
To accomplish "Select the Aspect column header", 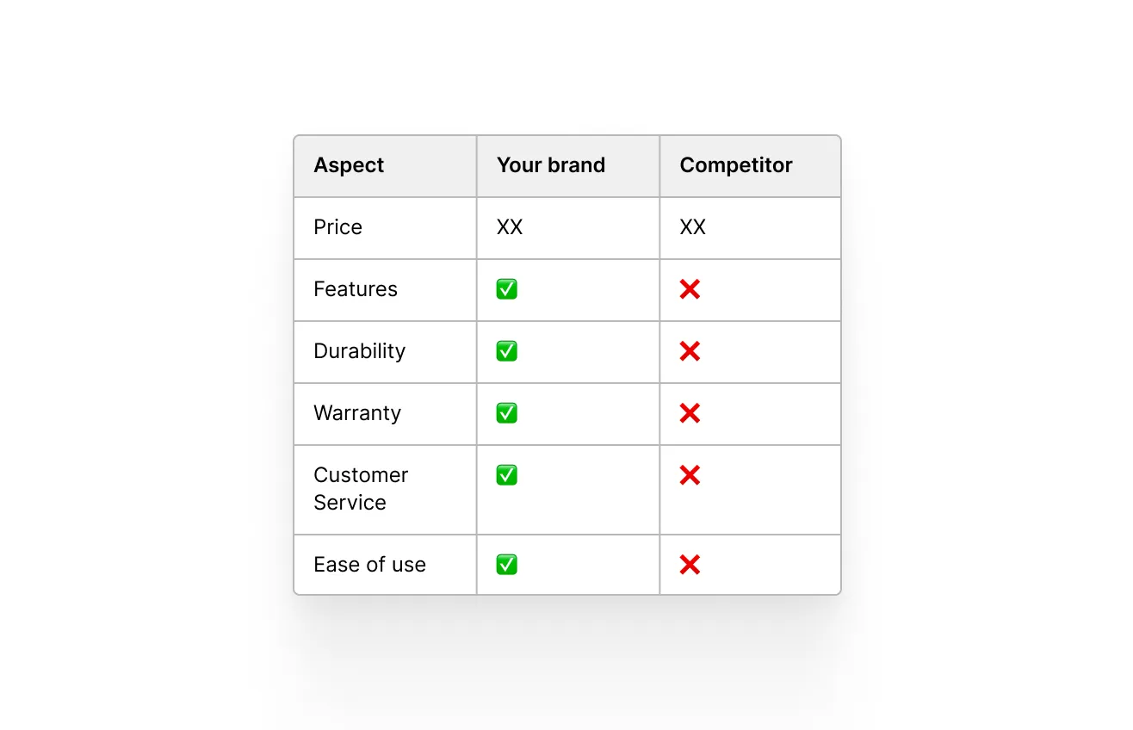I will [349, 165].
